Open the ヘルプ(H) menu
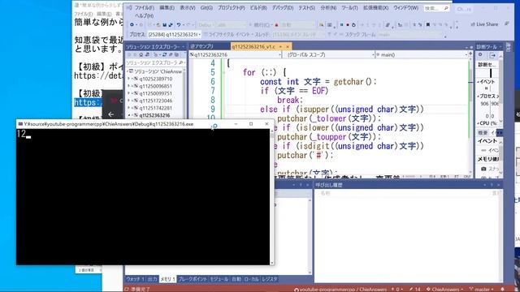Image resolution: width=520 pixels, height=292 pixels. click(145, 15)
